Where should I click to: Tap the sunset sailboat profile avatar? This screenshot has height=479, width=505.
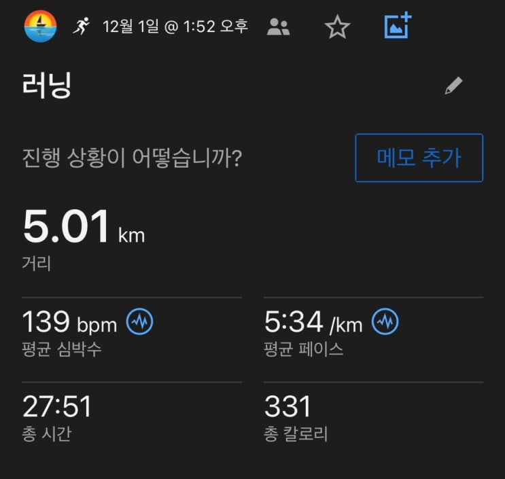coord(40,26)
